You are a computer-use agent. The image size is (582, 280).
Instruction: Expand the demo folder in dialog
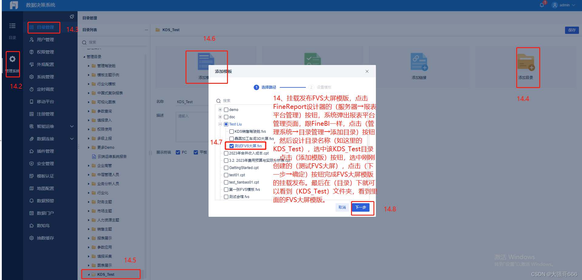pyautogui.click(x=220, y=110)
